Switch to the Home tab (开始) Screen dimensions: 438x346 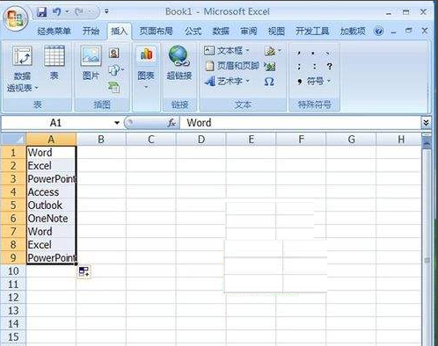tap(91, 31)
